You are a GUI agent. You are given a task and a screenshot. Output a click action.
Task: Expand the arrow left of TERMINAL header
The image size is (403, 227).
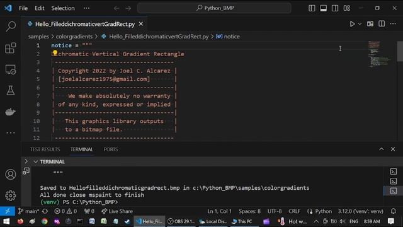pos(26,161)
